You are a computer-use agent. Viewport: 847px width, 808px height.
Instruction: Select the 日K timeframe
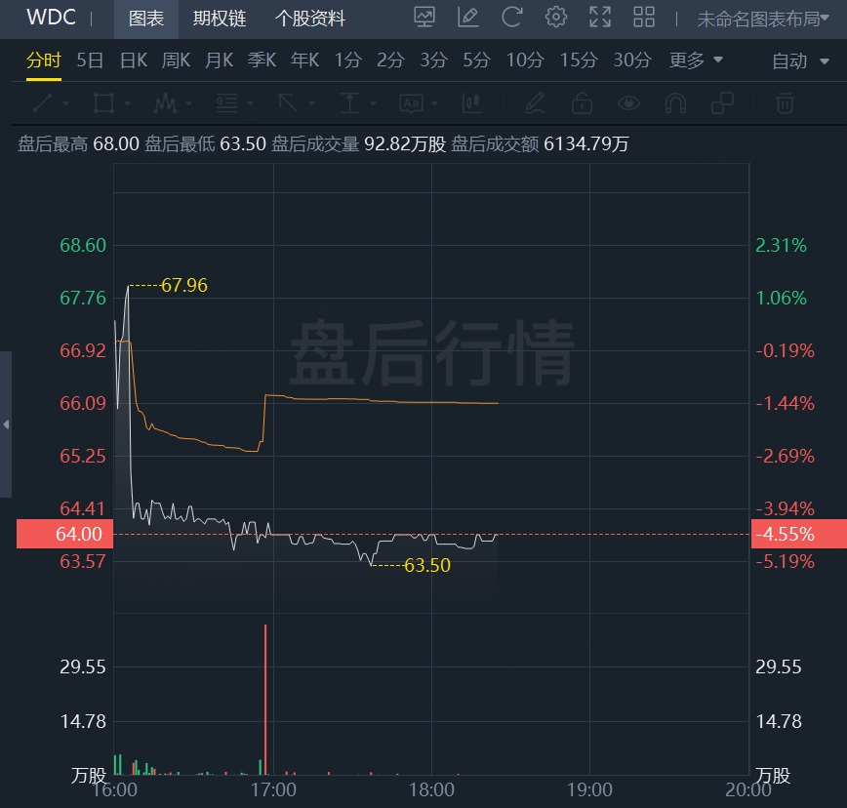pyautogui.click(x=133, y=61)
